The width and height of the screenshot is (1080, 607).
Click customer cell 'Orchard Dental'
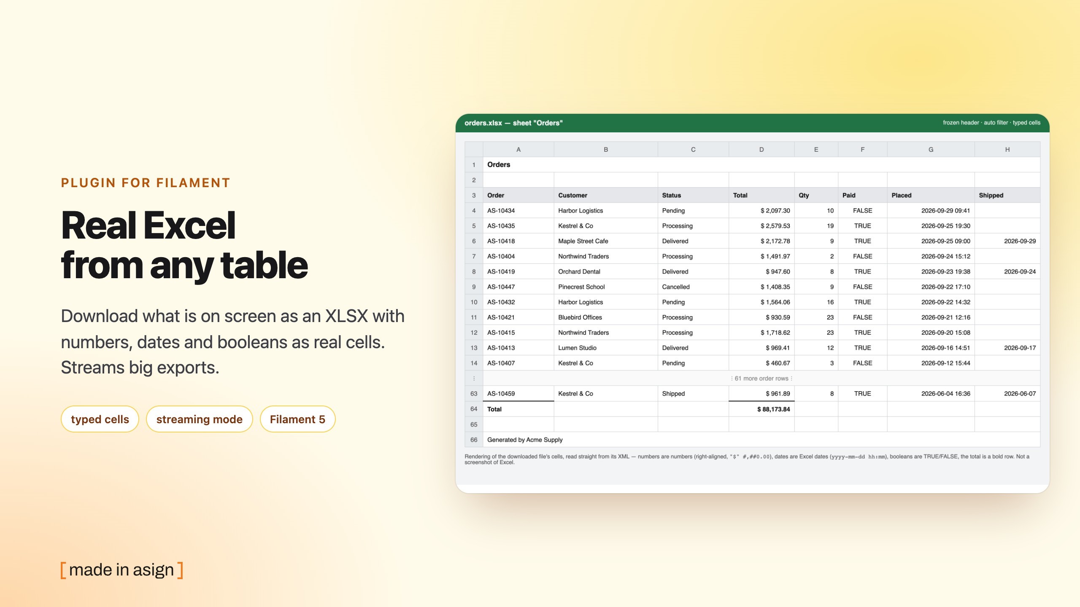pyautogui.click(x=605, y=271)
